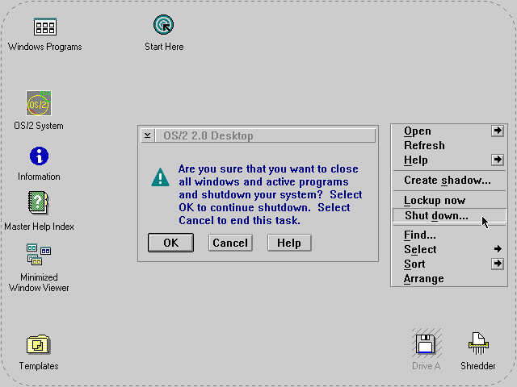
Task: Choose Open in the context menu
Action: pyautogui.click(x=449, y=131)
